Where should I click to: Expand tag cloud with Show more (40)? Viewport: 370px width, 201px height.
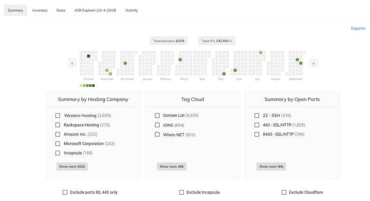[x=172, y=166]
